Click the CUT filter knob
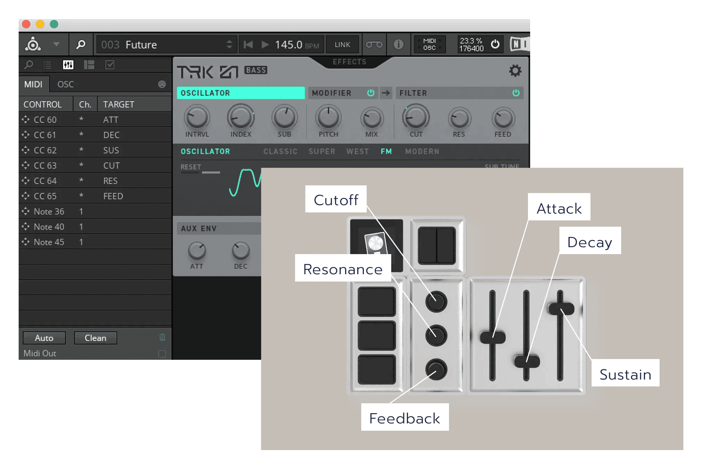Screen dimensions: 702x468 tap(416, 117)
